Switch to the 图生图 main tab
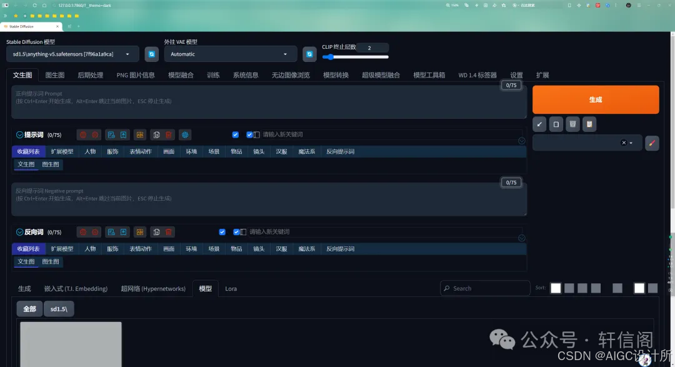Viewport: 675px width, 367px height. tap(55, 75)
